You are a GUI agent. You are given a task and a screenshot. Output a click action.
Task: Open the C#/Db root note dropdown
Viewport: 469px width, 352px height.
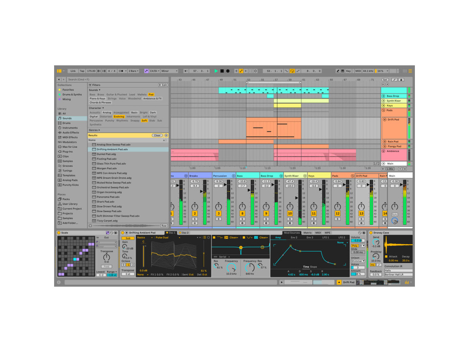(155, 71)
